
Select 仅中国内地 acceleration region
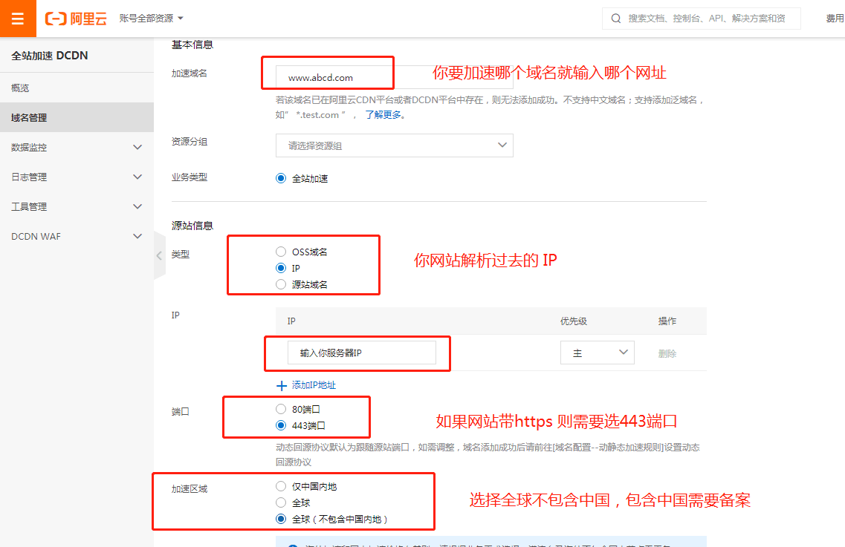tap(281, 486)
